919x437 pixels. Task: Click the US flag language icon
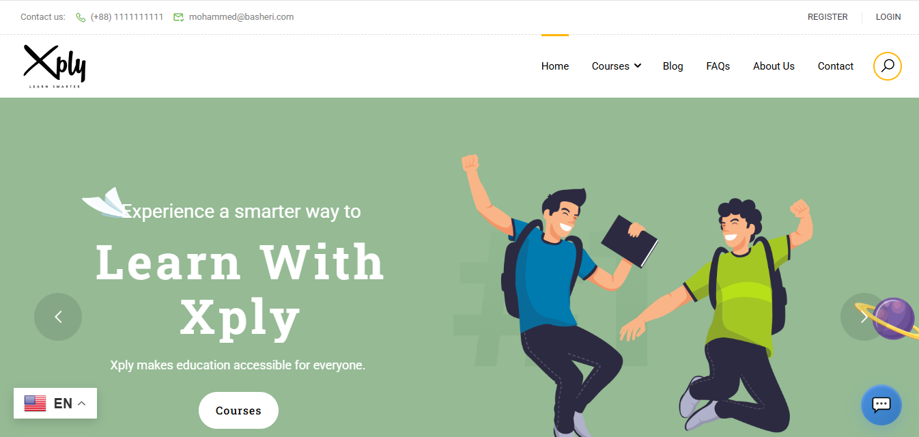click(36, 404)
